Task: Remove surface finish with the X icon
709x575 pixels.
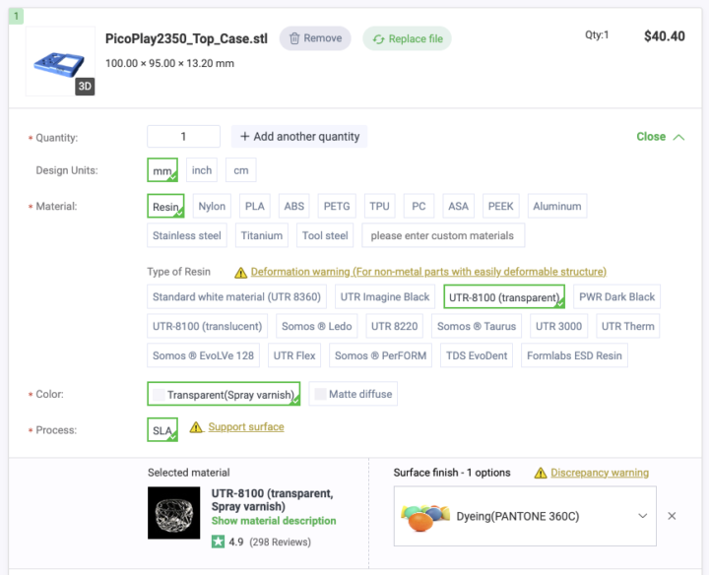Action: pos(672,516)
